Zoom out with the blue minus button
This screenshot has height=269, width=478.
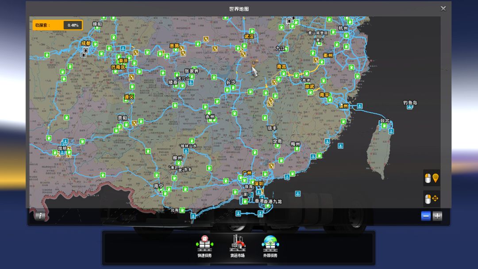point(426,216)
